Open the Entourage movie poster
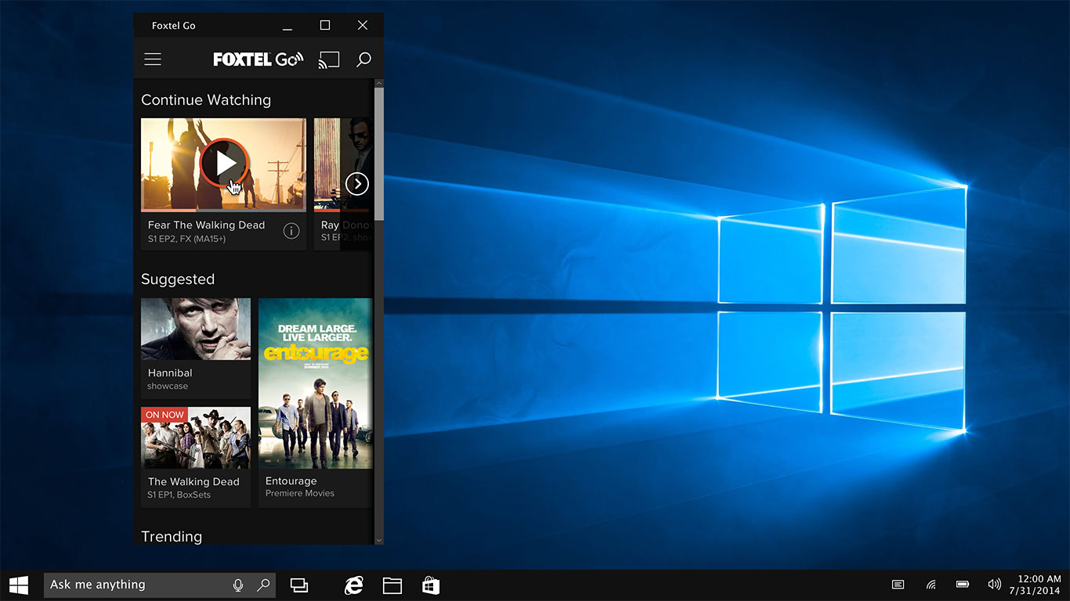1070x601 pixels. [316, 383]
